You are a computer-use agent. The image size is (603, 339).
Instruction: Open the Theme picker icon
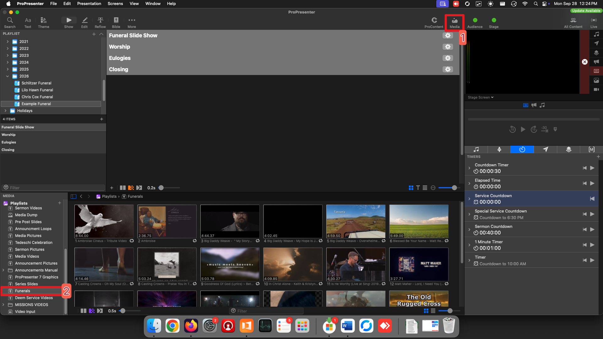[43, 22]
